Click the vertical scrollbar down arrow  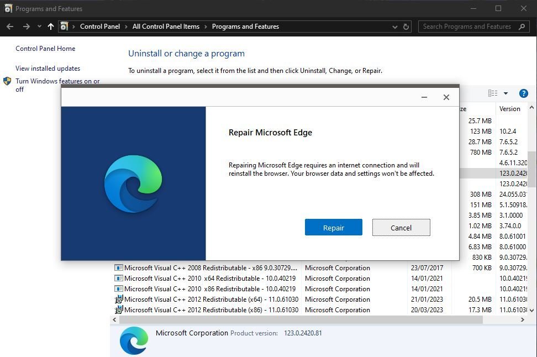pos(531,311)
